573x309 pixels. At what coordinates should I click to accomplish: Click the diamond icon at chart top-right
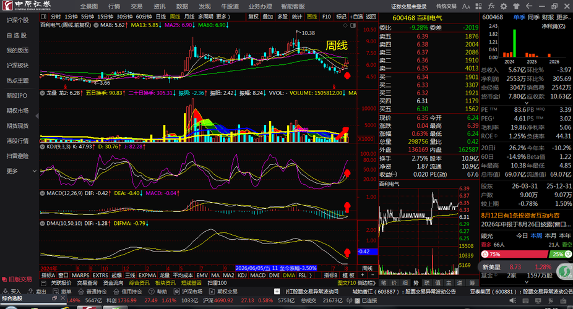[345, 25]
